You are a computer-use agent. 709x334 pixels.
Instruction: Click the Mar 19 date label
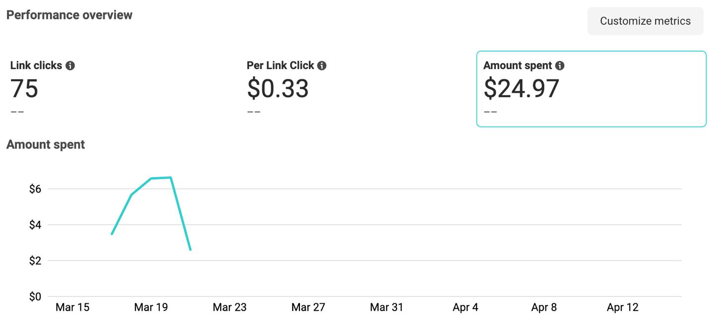[151, 307]
